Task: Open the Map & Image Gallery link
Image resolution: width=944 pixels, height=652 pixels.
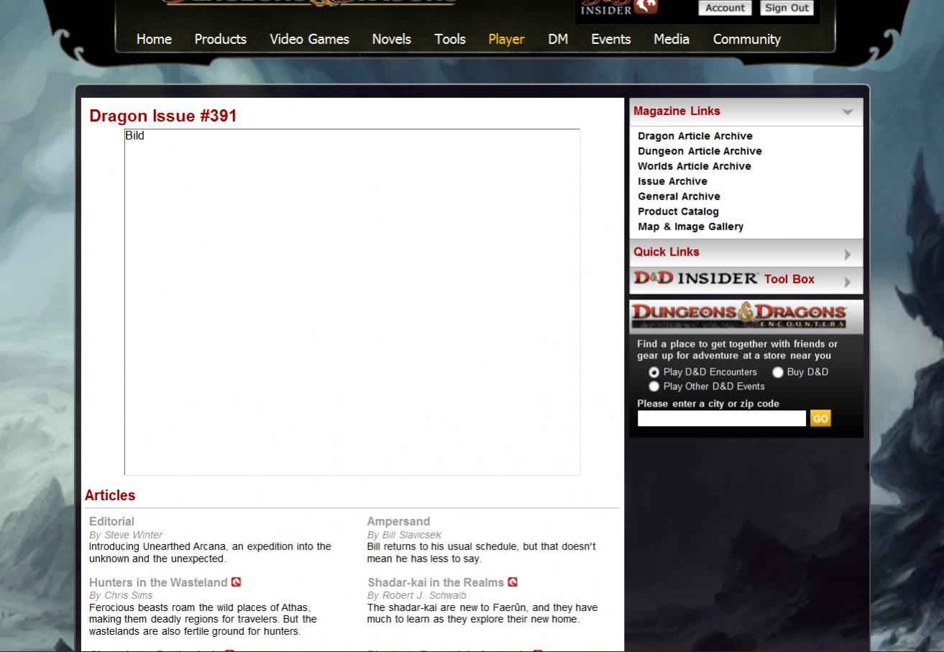Action: click(690, 227)
